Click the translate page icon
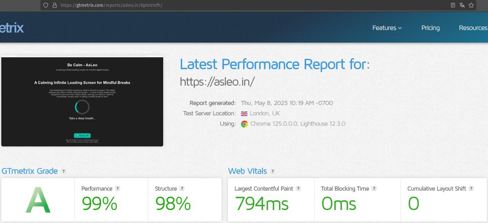Image resolution: width=488 pixels, height=223 pixels. pos(462,5)
